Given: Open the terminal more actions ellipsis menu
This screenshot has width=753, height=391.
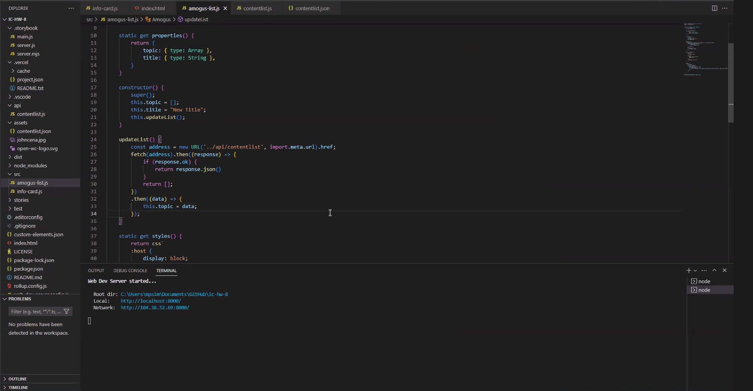Looking at the screenshot, I should point(704,270).
